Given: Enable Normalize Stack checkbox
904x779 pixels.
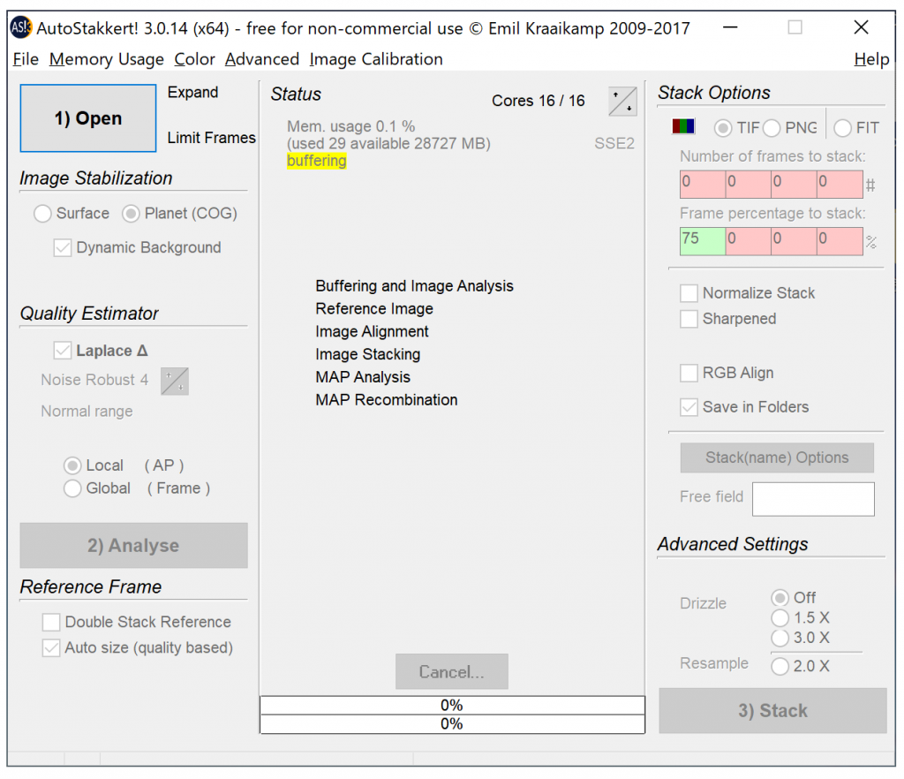Looking at the screenshot, I should tap(748, 293).
